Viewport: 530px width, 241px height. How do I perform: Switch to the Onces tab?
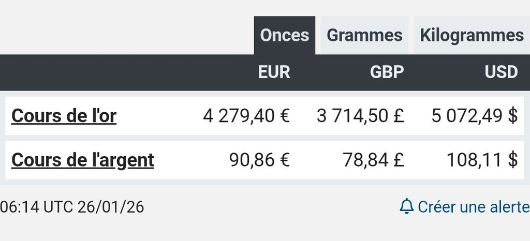[284, 35]
